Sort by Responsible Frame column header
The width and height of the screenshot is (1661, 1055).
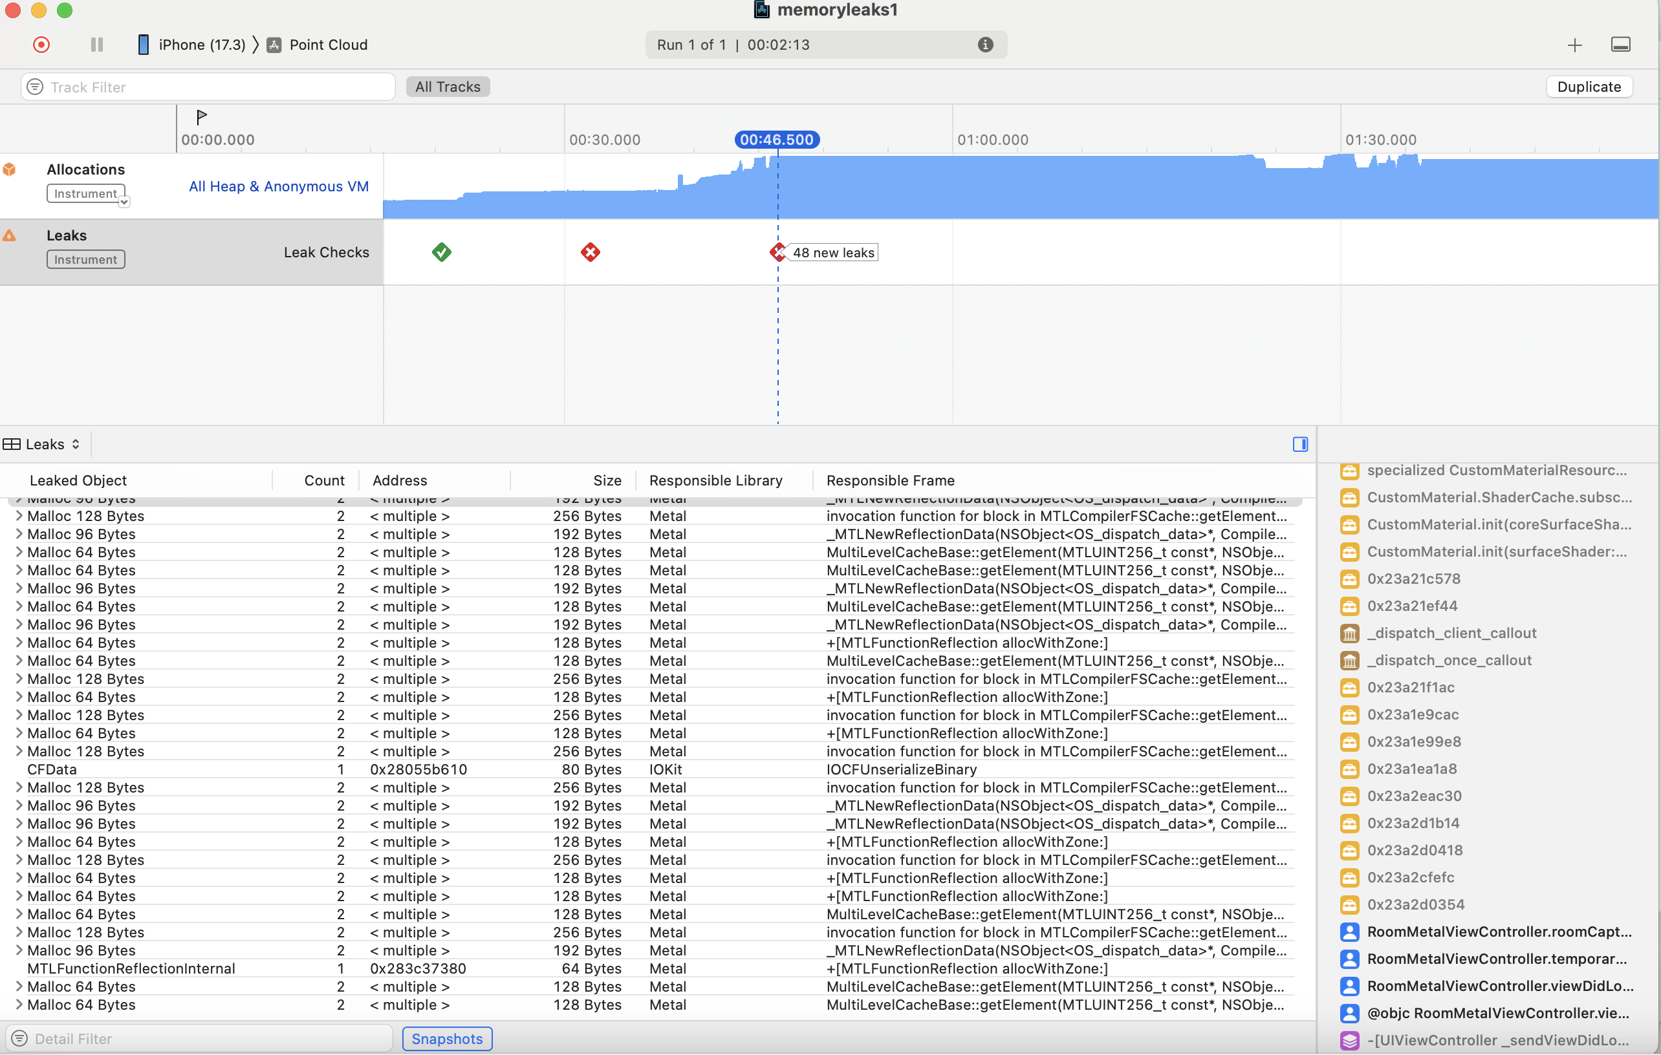point(891,480)
